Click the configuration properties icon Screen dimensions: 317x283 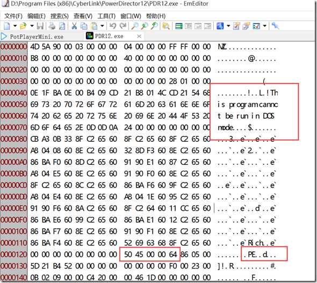pyautogui.click(x=236, y=26)
